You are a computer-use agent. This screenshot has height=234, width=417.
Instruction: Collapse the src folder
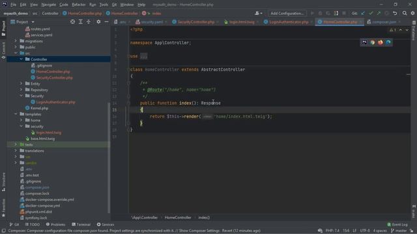[16, 53]
